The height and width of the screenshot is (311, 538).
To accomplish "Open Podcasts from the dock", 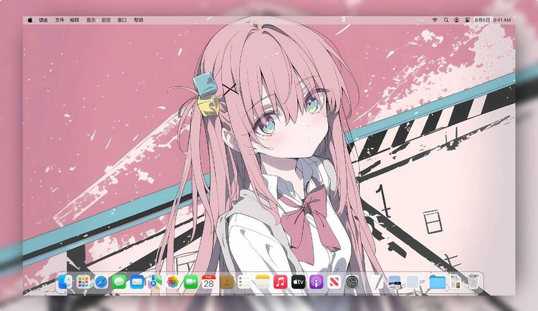I will (x=316, y=282).
